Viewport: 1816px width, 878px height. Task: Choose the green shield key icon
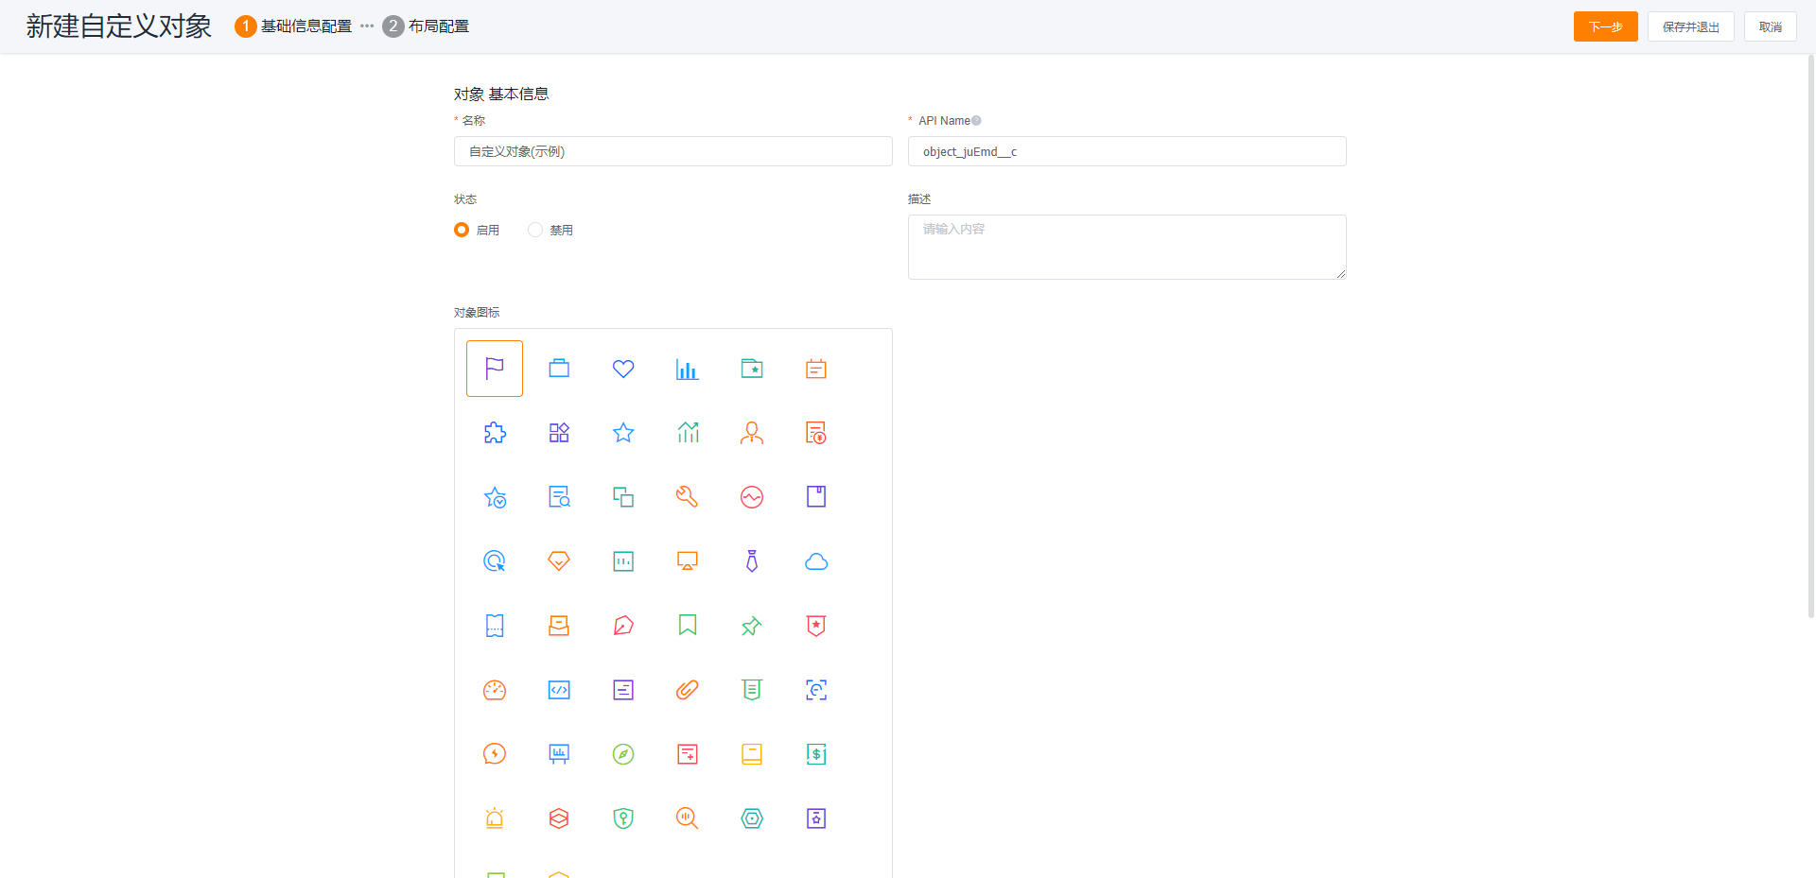pyautogui.click(x=623, y=818)
